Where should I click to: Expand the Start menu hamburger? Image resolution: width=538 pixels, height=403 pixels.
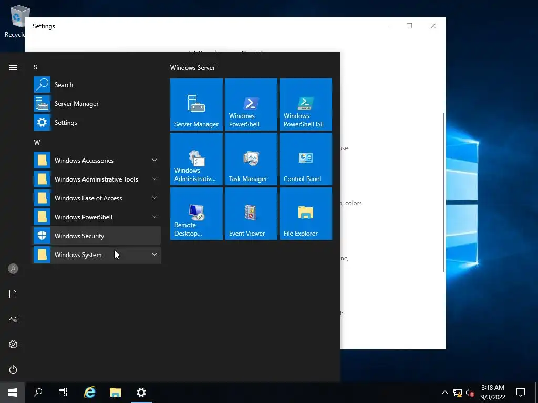[x=13, y=67]
